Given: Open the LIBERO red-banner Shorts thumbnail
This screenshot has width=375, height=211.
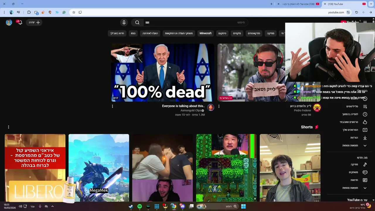Looking at the screenshot, I should coord(35,168).
